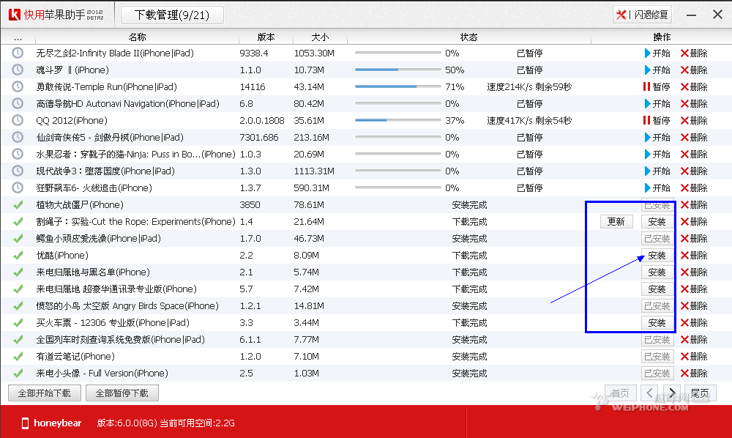Screen dimensions: 732x438
Task: Open the 下载管理(9/21) tab
Action: click(171, 15)
